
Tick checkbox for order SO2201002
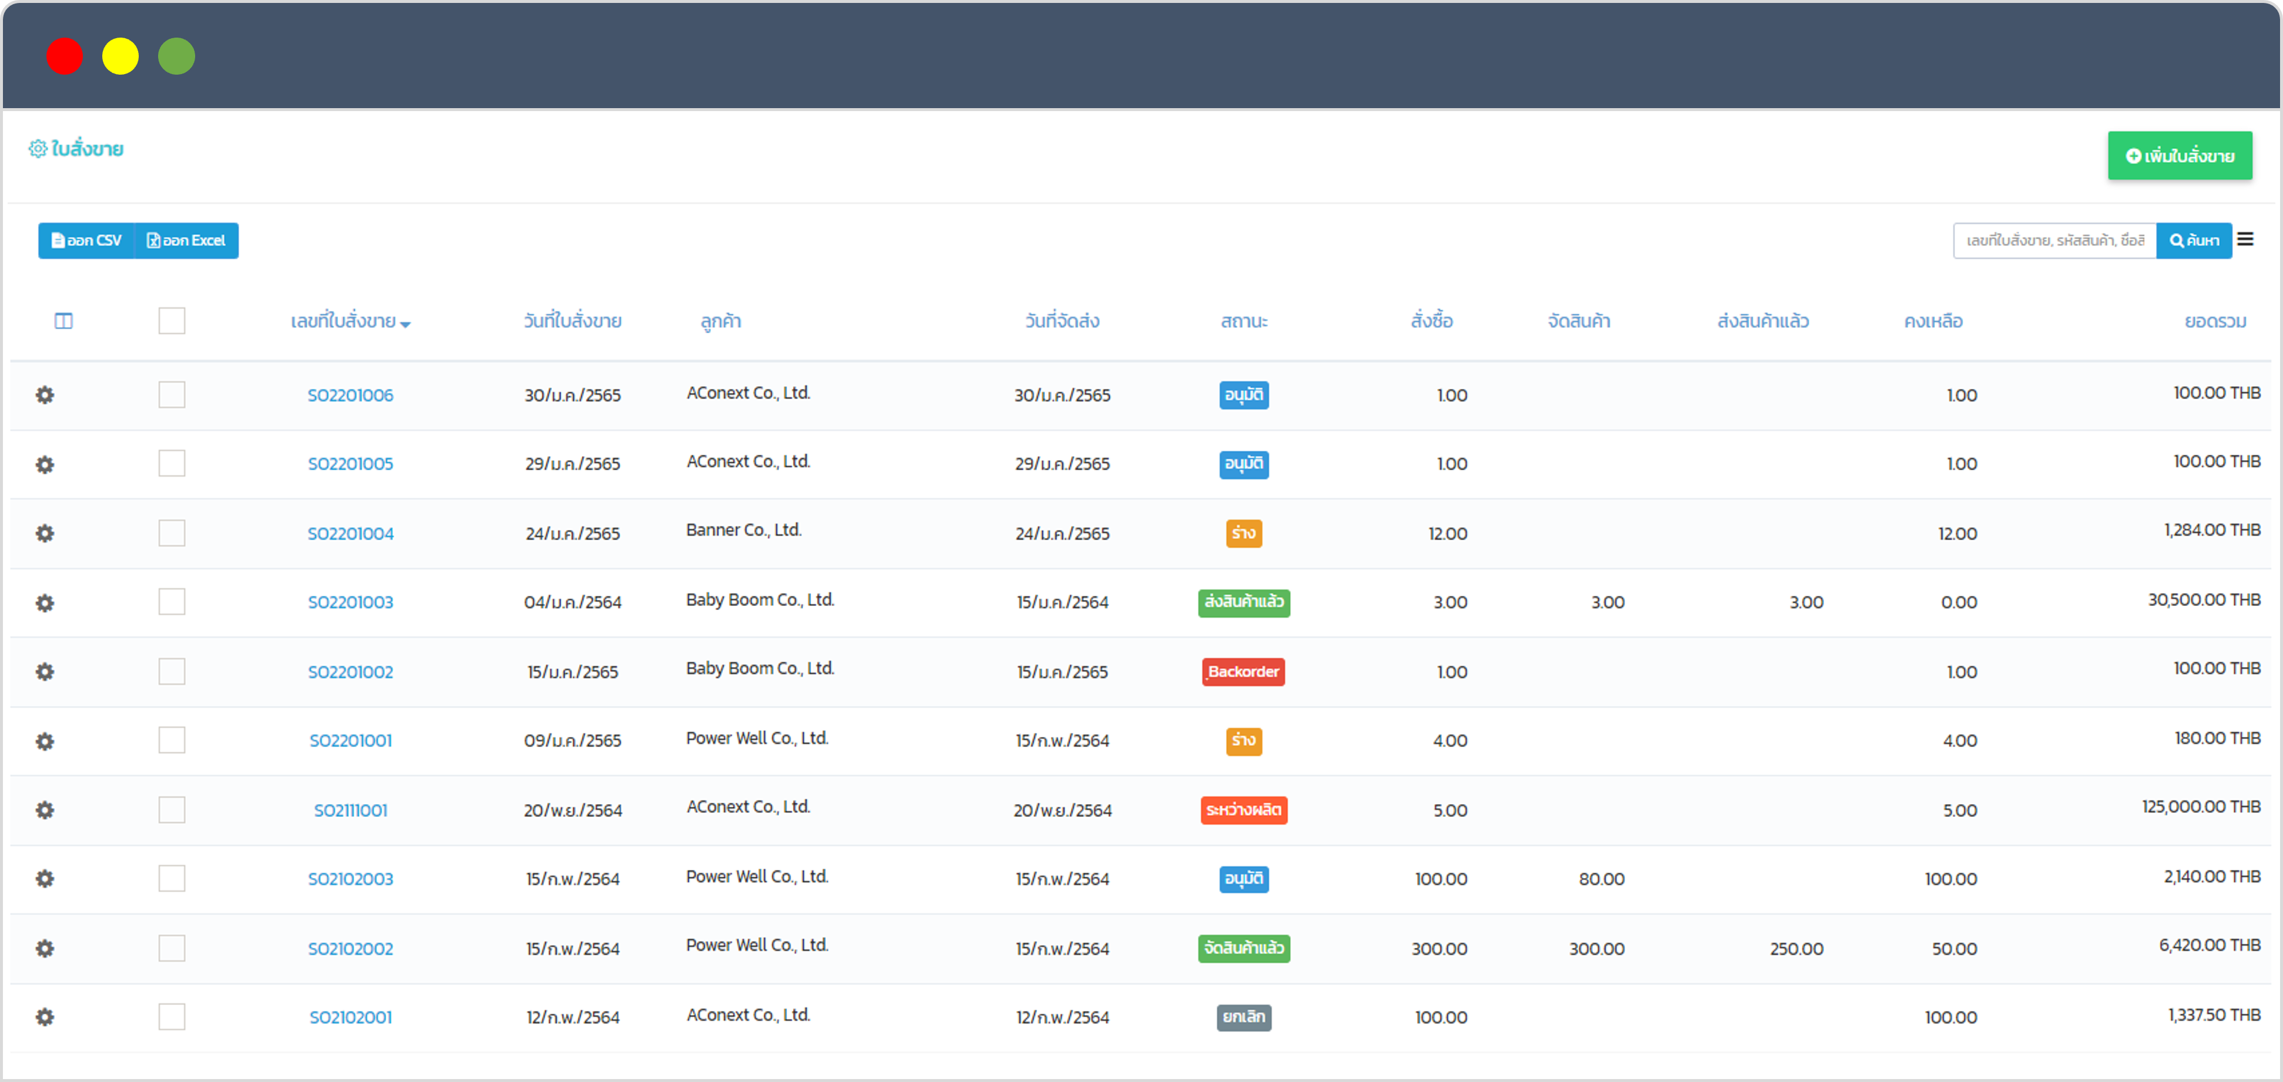coord(172,671)
